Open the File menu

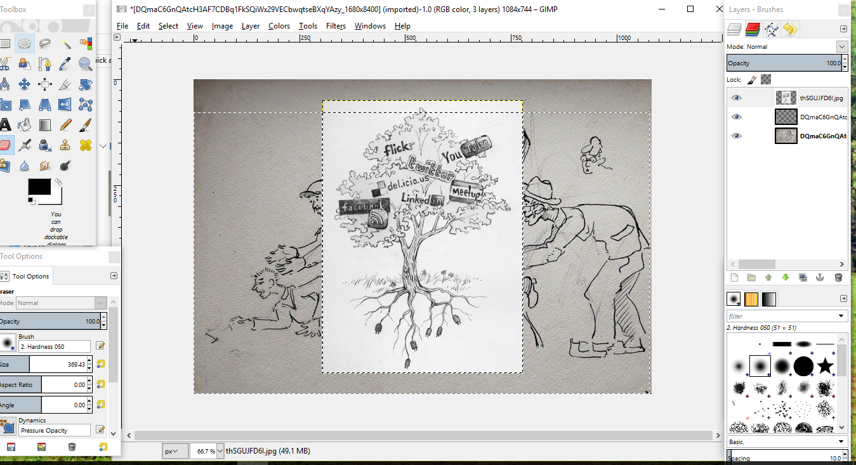(122, 26)
